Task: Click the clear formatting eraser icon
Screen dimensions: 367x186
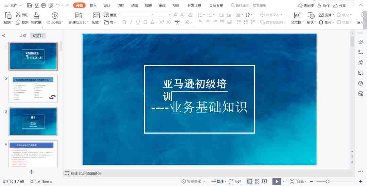Action: coord(190,15)
